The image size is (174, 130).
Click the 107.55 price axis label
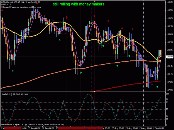tap(170, 90)
